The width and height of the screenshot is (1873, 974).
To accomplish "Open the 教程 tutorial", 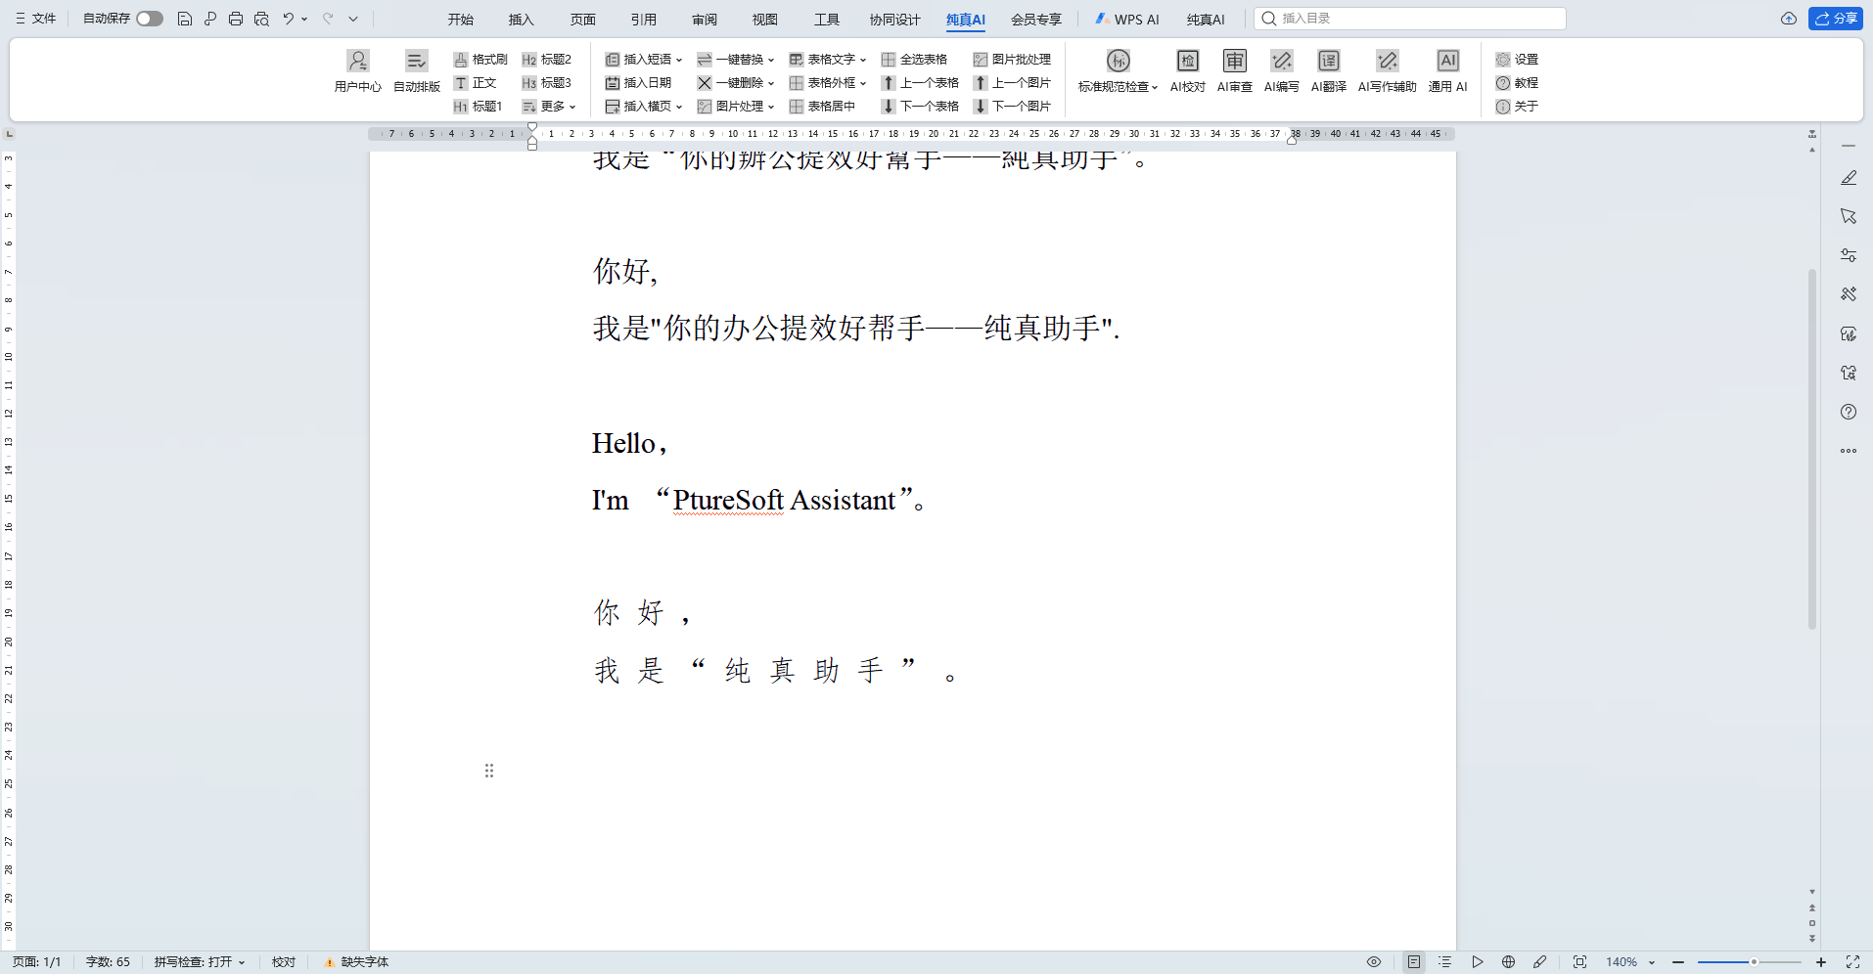I will tap(1517, 83).
